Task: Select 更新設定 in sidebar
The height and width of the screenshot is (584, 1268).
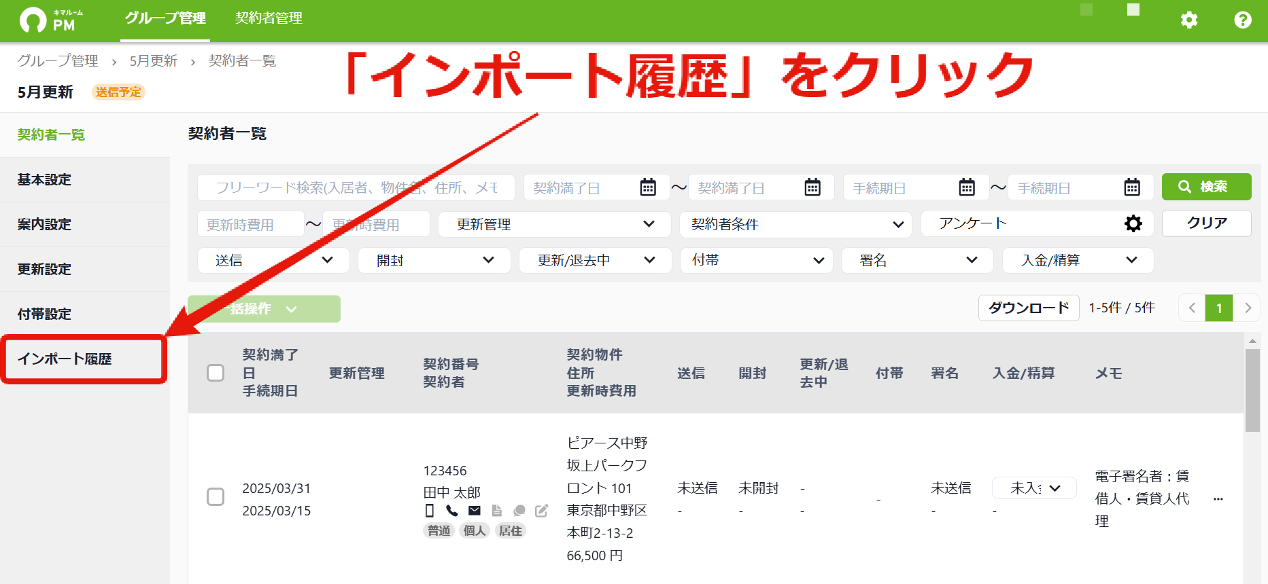Action: coord(84,269)
